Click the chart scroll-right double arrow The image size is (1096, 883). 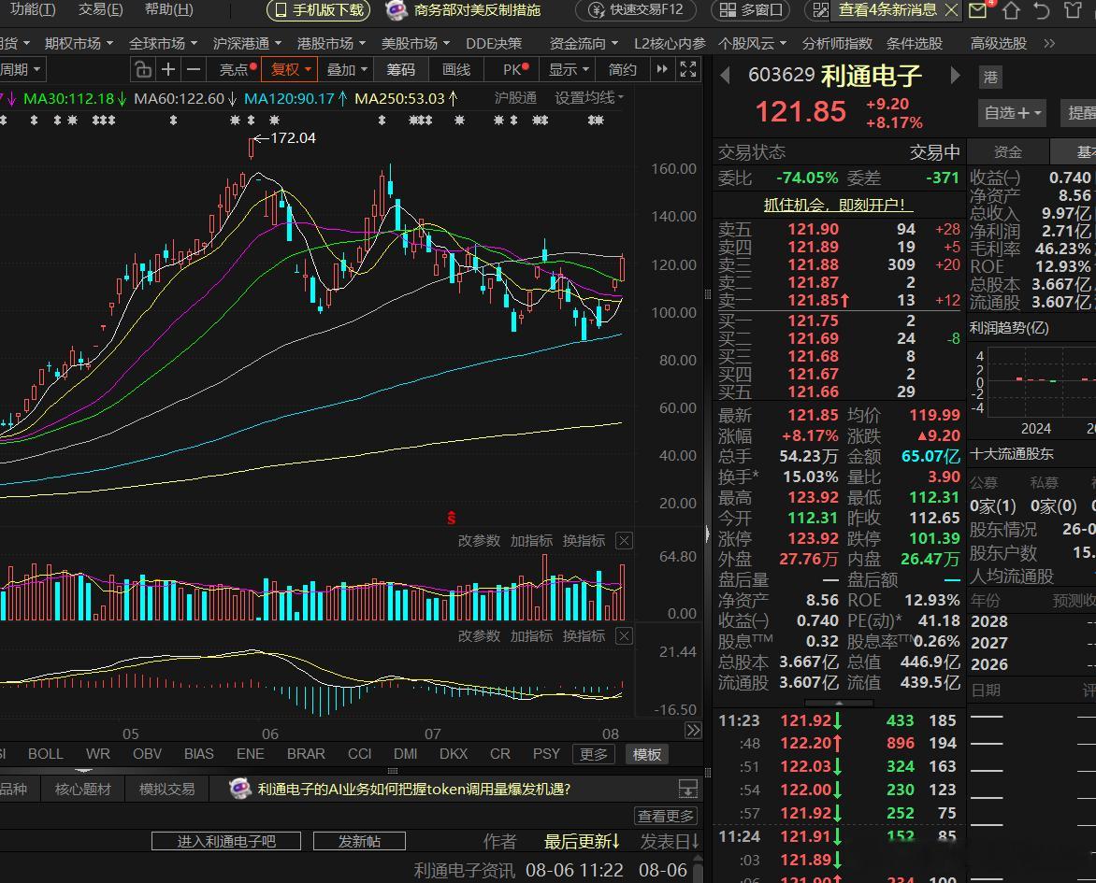coord(693,730)
